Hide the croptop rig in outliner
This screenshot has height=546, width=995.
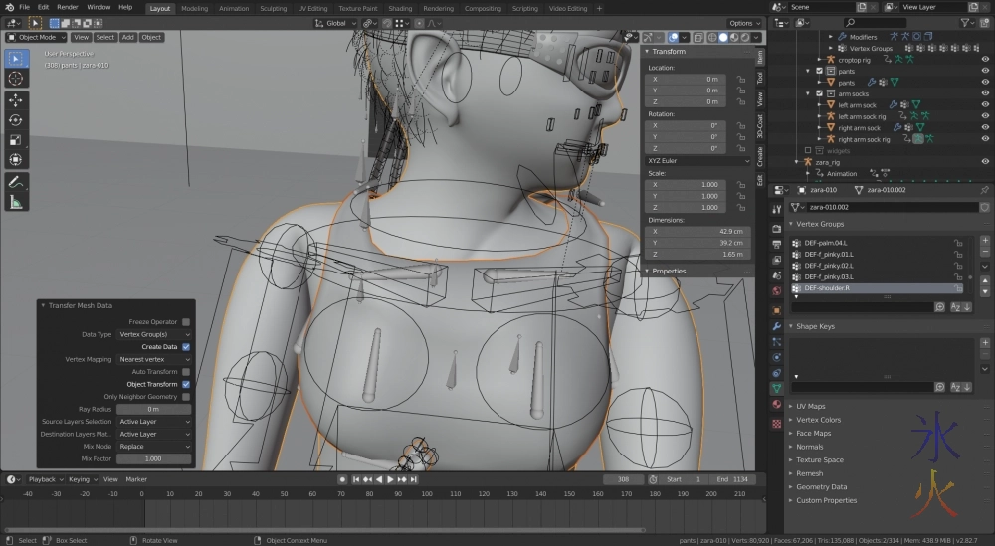click(x=985, y=60)
